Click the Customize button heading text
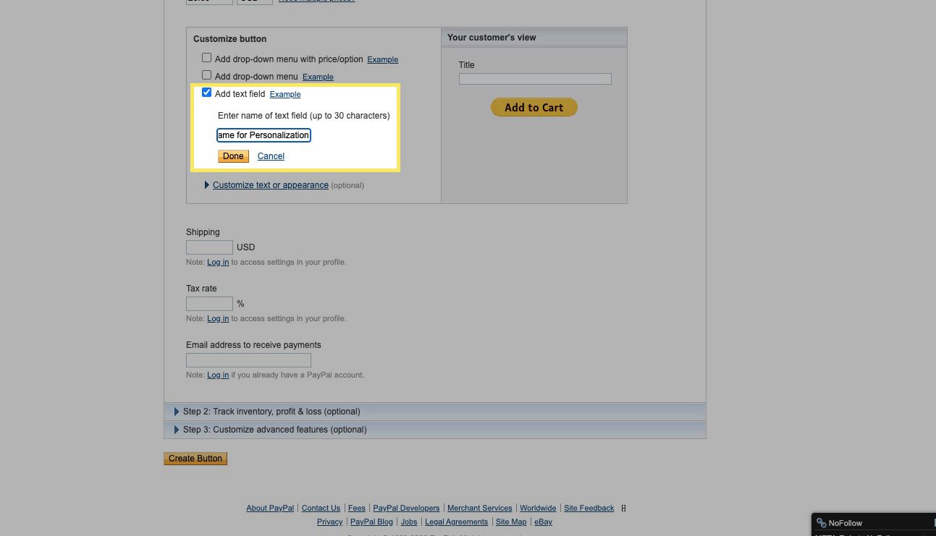The image size is (936, 536). click(x=229, y=39)
